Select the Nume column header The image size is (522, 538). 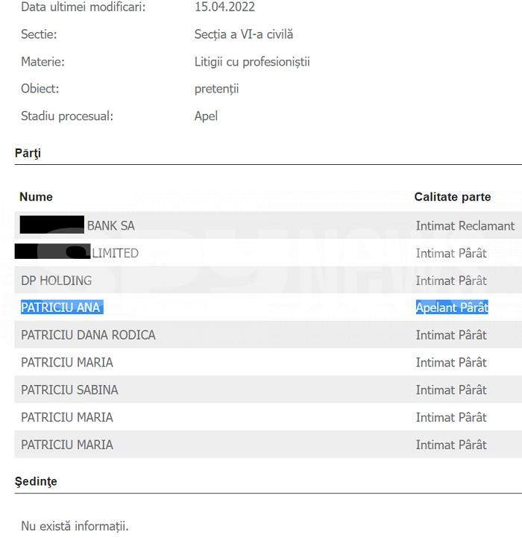pyautogui.click(x=36, y=197)
